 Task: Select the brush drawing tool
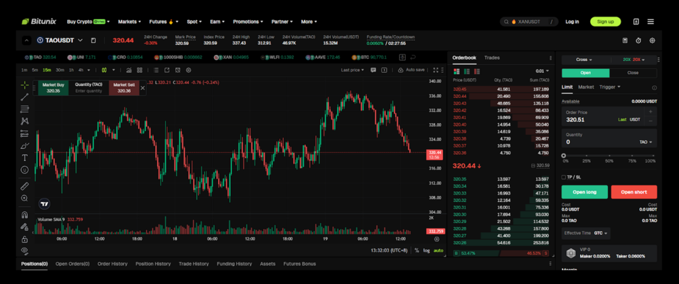[x=25, y=145]
